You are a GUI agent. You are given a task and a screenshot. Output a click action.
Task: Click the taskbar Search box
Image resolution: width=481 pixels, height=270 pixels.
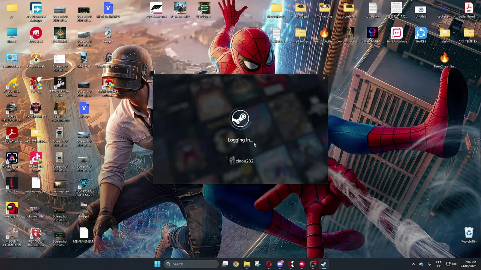click(x=192, y=264)
